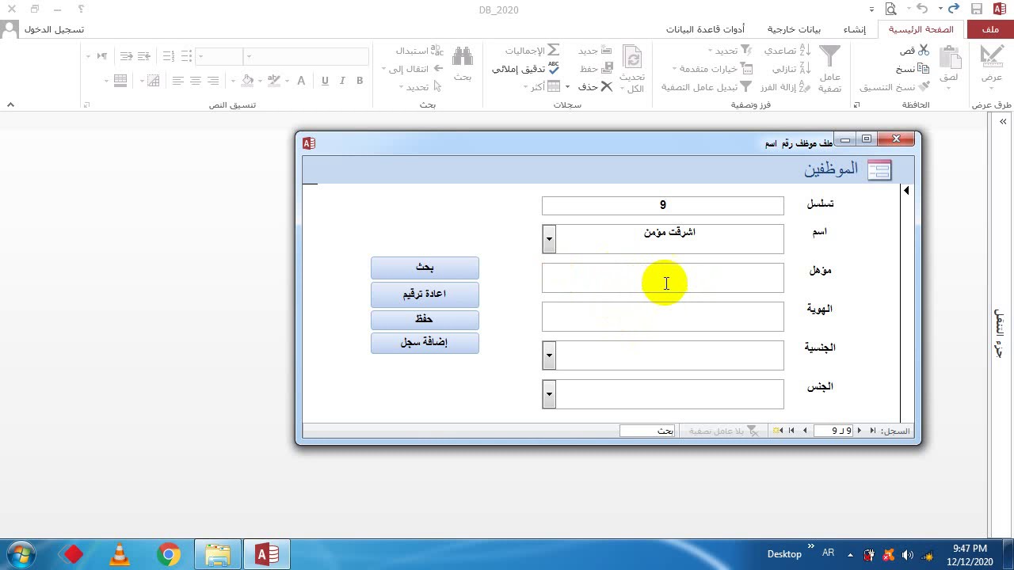1014x570 pixels.
Task: Toggle Underline formatting
Action: [x=325, y=81]
